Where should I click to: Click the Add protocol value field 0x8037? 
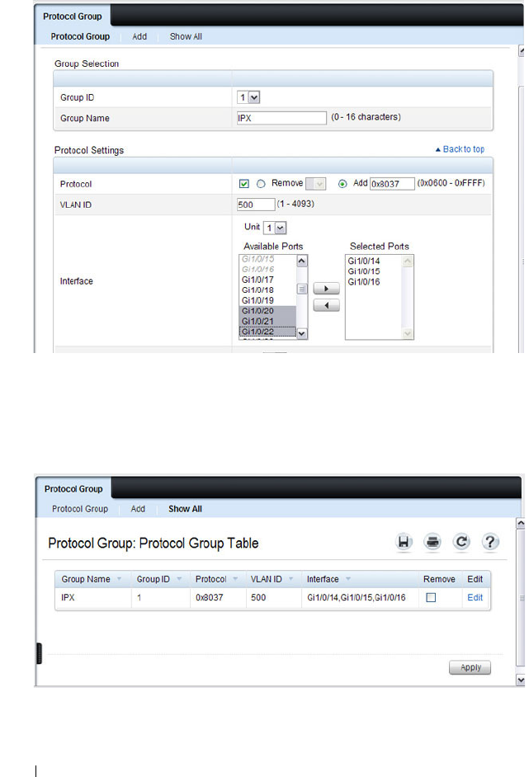pyautogui.click(x=392, y=184)
